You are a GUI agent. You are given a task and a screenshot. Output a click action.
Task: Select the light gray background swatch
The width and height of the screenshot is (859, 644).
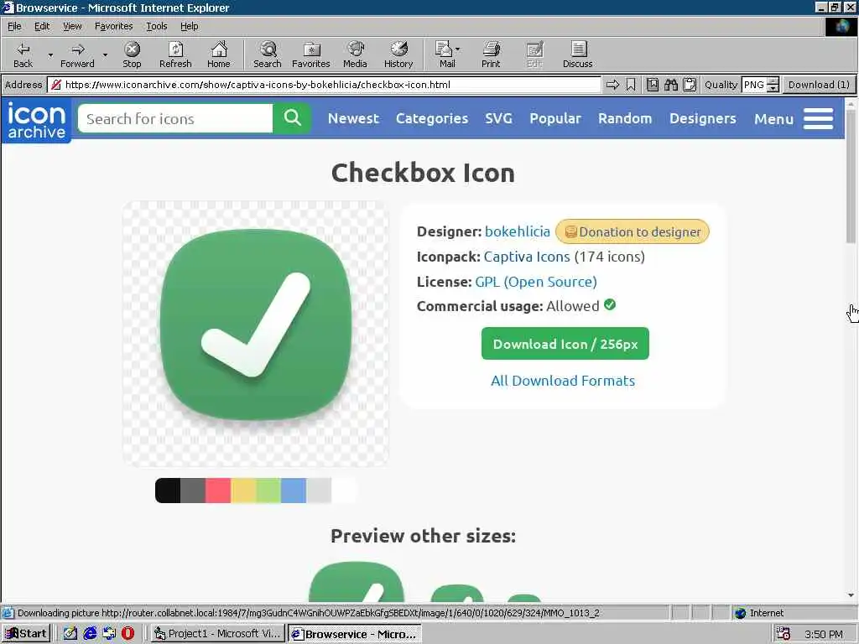click(319, 490)
